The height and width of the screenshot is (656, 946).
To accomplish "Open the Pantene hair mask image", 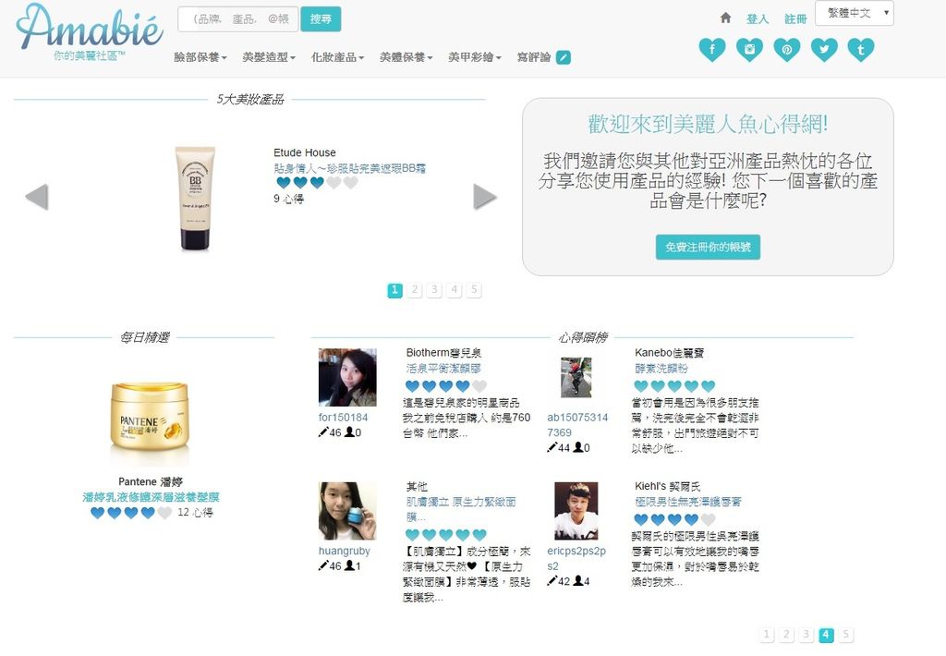I will (x=150, y=422).
